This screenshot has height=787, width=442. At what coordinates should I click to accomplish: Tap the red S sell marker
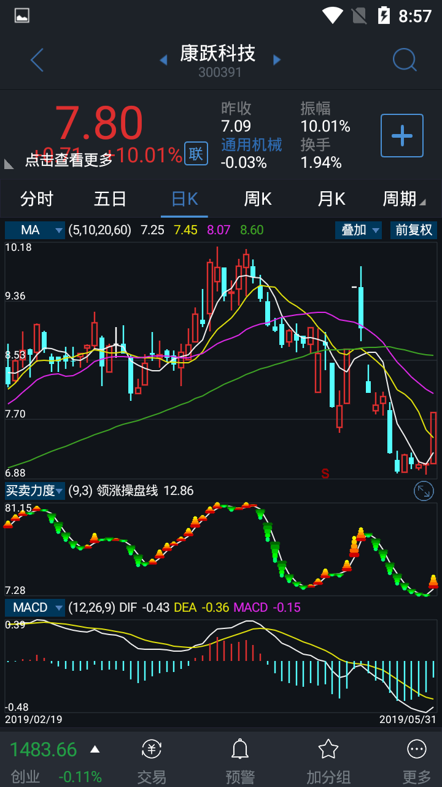point(325,473)
